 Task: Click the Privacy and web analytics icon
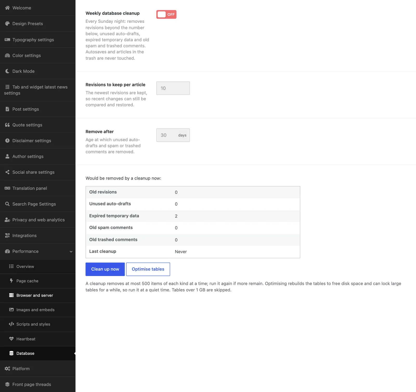coord(7,220)
